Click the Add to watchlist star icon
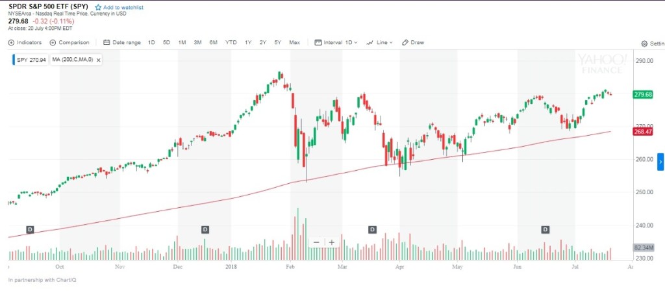Image resolution: width=665 pixels, height=291 pixels. click(98, 7)
